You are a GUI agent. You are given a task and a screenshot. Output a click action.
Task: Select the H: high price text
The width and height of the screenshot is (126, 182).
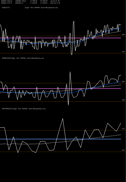[44, 1]
